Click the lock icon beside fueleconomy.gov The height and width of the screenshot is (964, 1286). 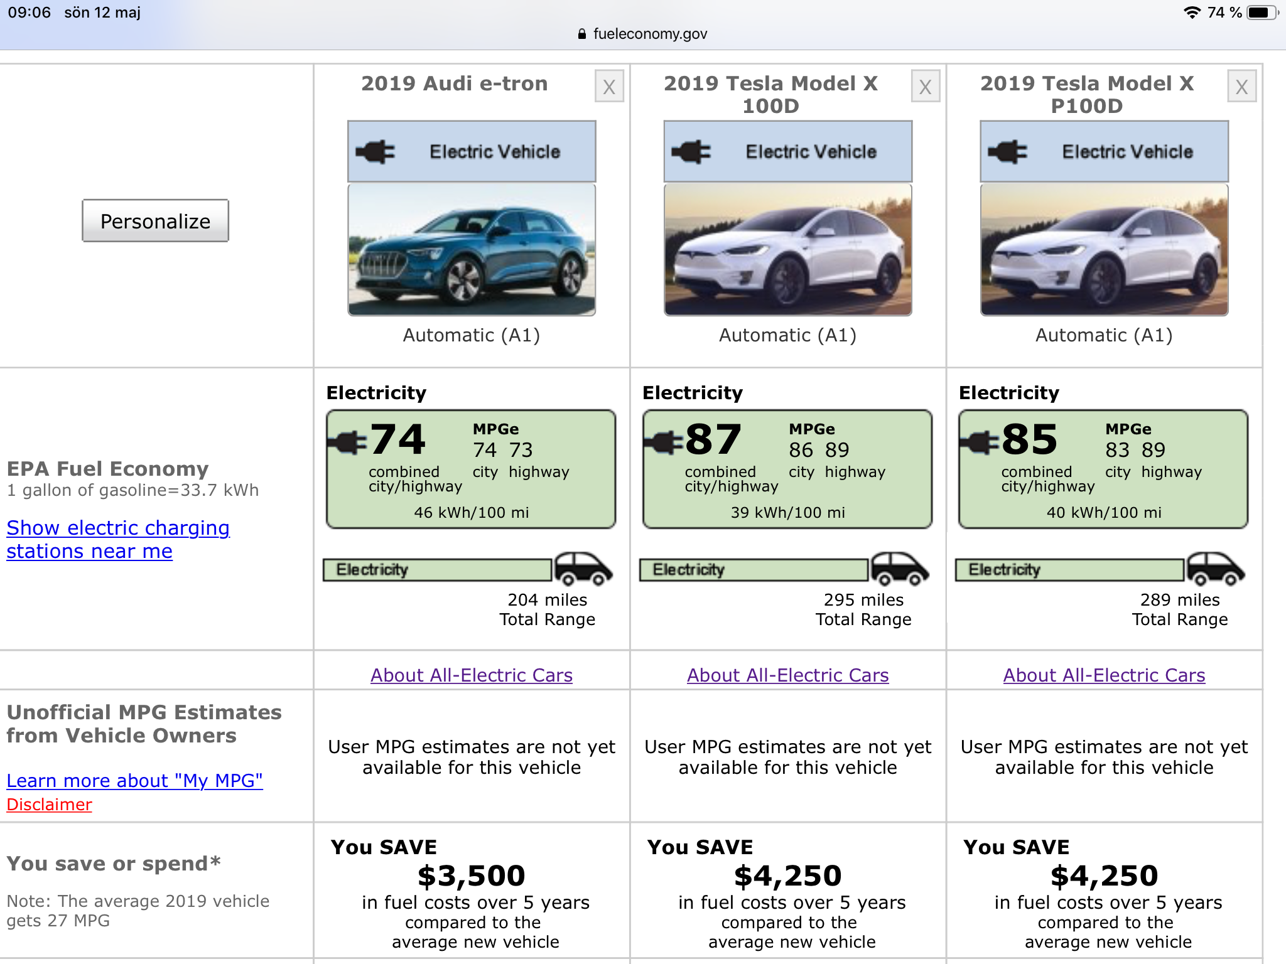coord(582,34)
